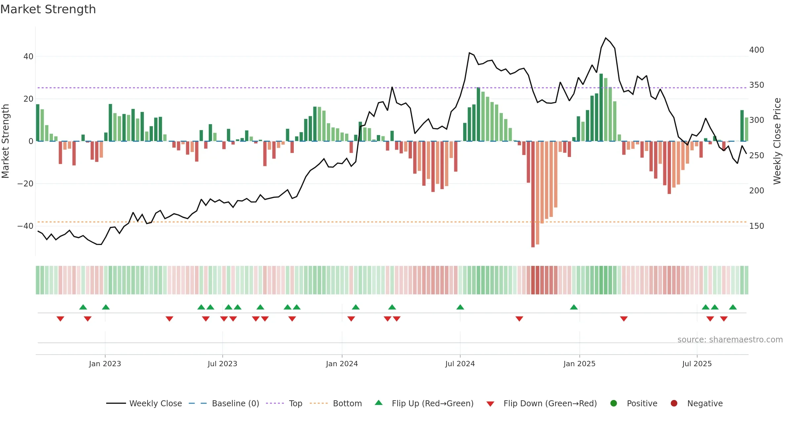The width and height of the screenshot is (794, 447).
Task: Click the Jan 2024 axis label
Action: coord(342,364)
